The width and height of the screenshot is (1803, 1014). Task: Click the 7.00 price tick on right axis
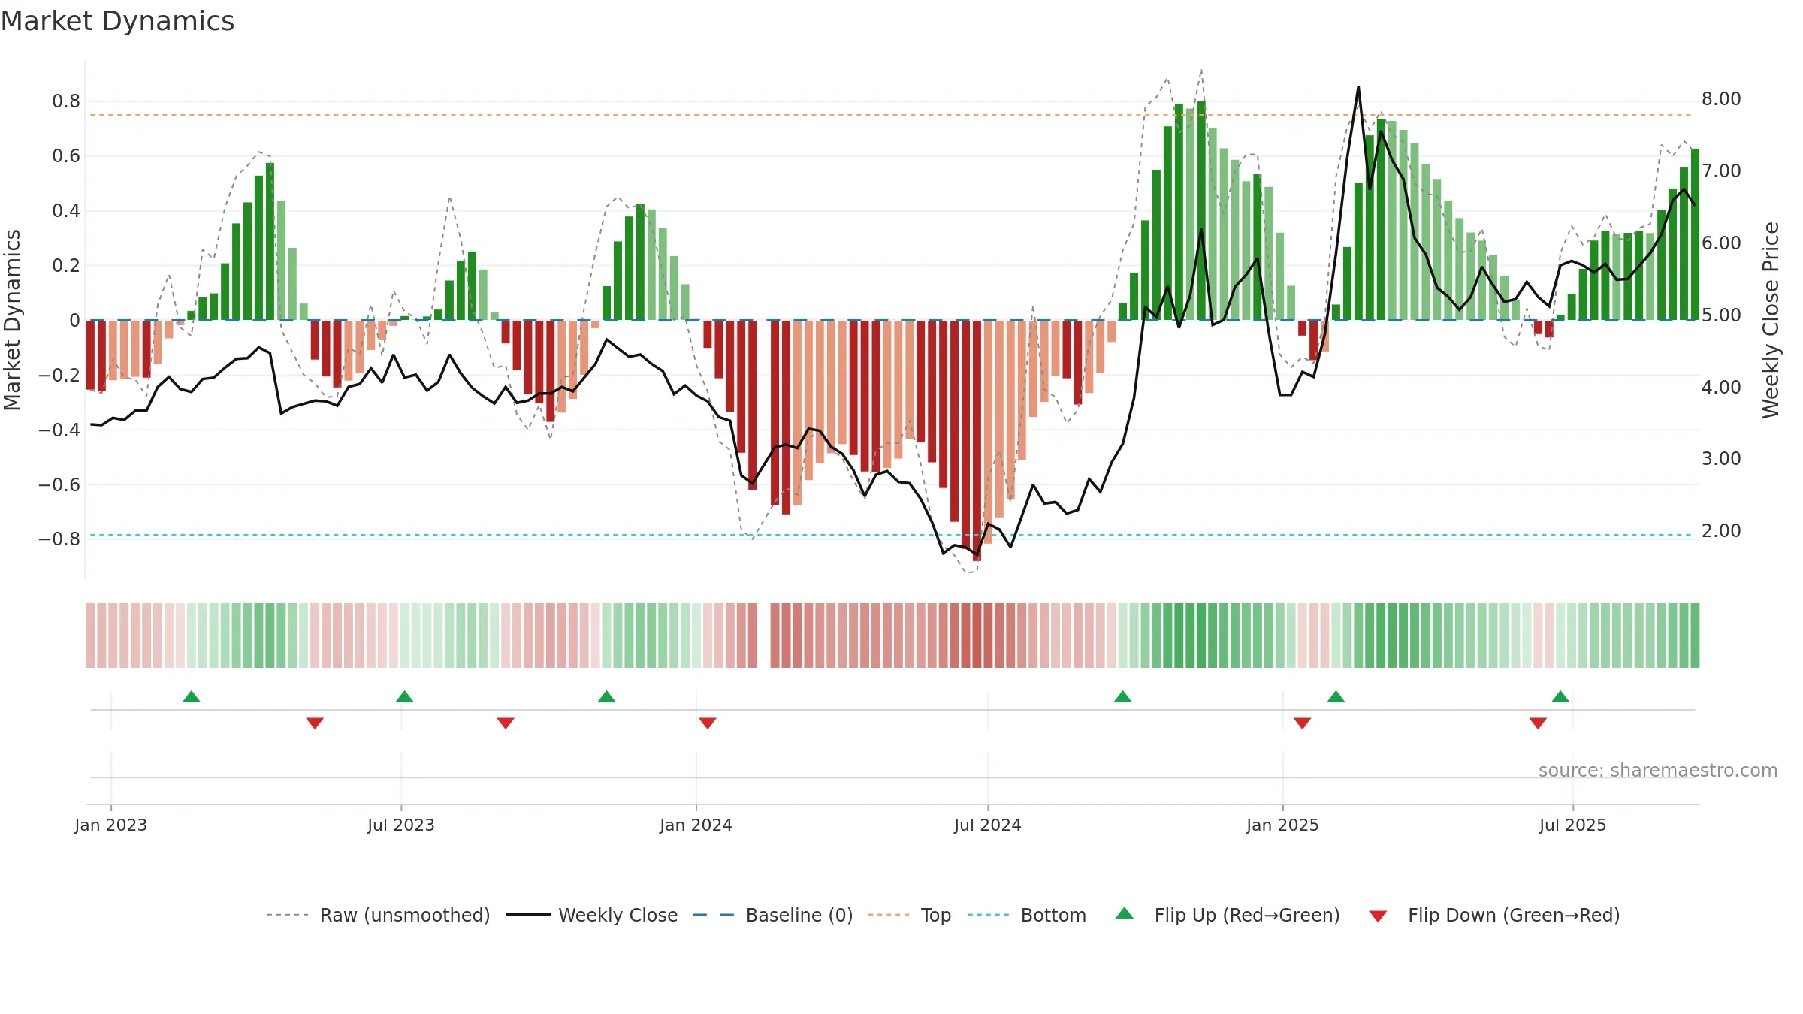[x=1721, y=171]
